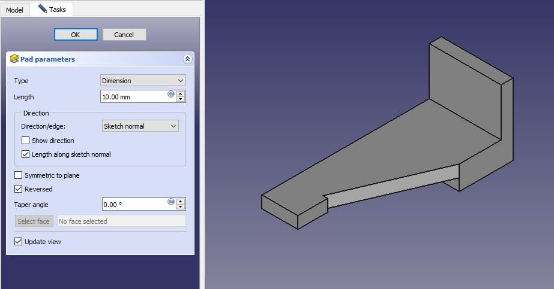The image size is (554, 289).
Task: Open the Type dropdown
Action: [143, 81]
